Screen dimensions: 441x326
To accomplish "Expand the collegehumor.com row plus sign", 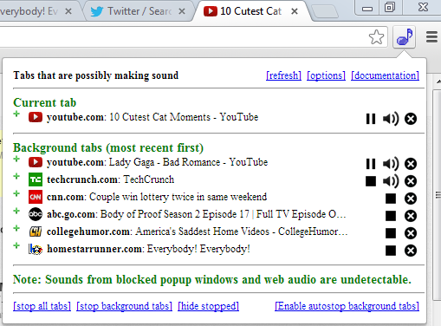I will coord(16,228).
